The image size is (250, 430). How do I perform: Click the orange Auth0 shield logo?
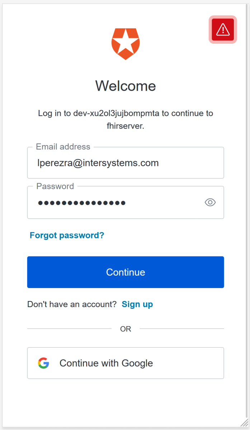[125, 43]
